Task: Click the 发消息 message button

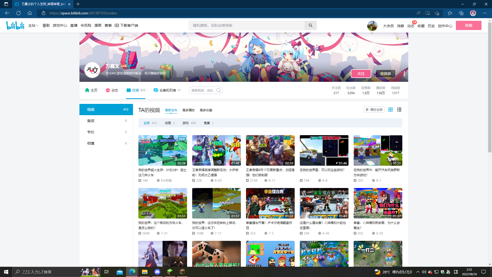Action: tap(385, 74)
